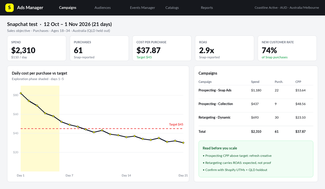Click the Day 21 final data point
Viewport: 325px width, 189px height.
183,143
